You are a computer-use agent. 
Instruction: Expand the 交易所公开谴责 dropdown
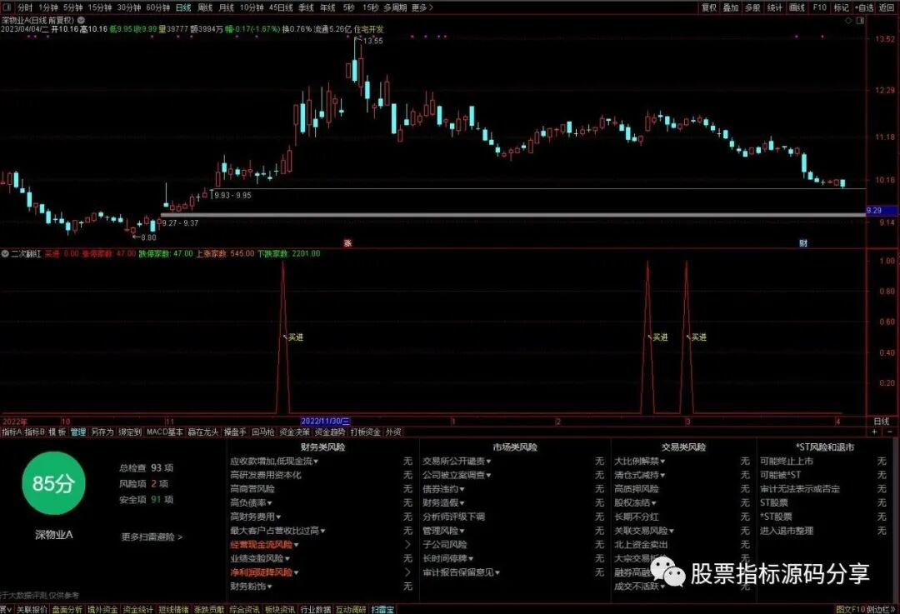[x=457, y=461]
